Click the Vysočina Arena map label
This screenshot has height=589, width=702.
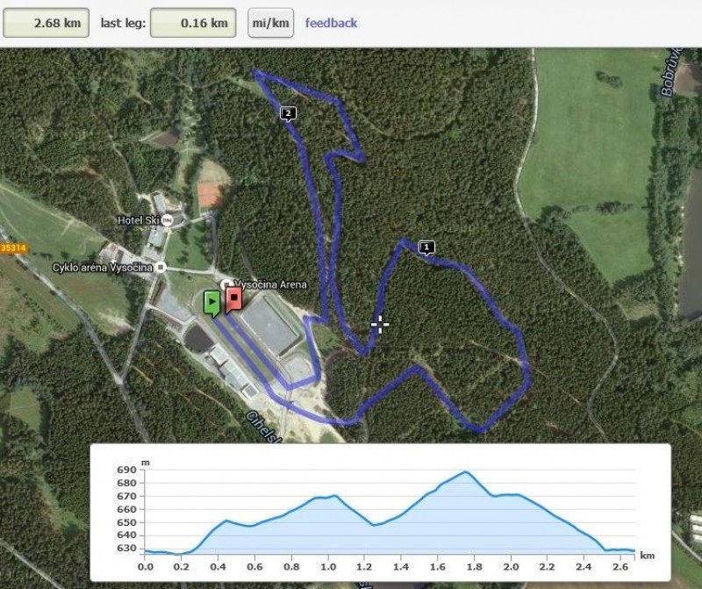(270, 284)
